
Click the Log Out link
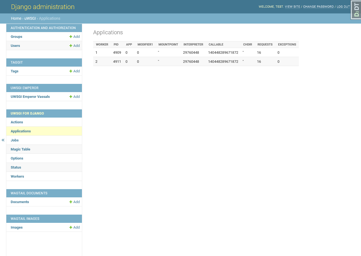tap(343, 7)
